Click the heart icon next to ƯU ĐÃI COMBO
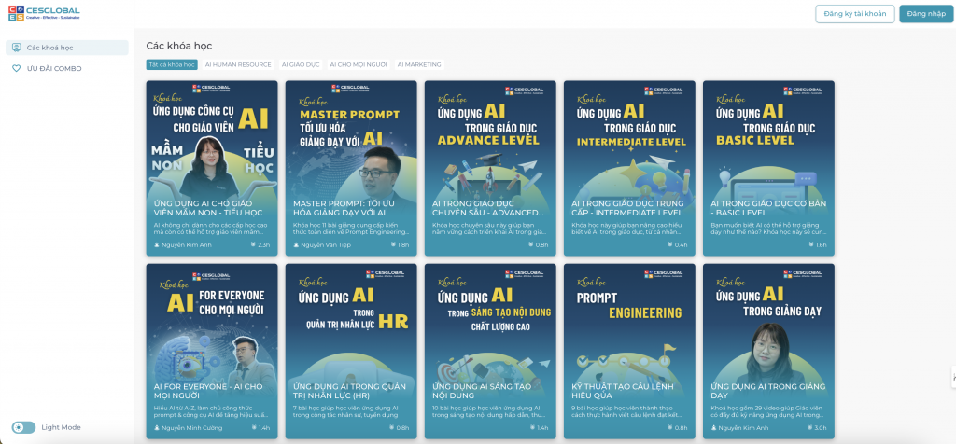956x444 pixels. (x=17, y=69)
